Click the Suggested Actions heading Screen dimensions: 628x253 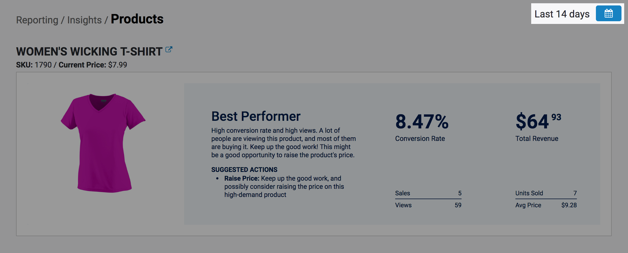point(244,170)
